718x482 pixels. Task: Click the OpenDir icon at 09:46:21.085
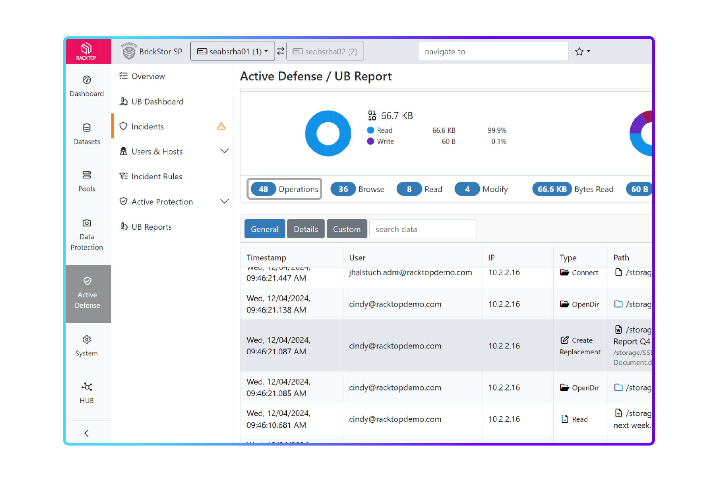pyautogui.click(x=564, y=387)
